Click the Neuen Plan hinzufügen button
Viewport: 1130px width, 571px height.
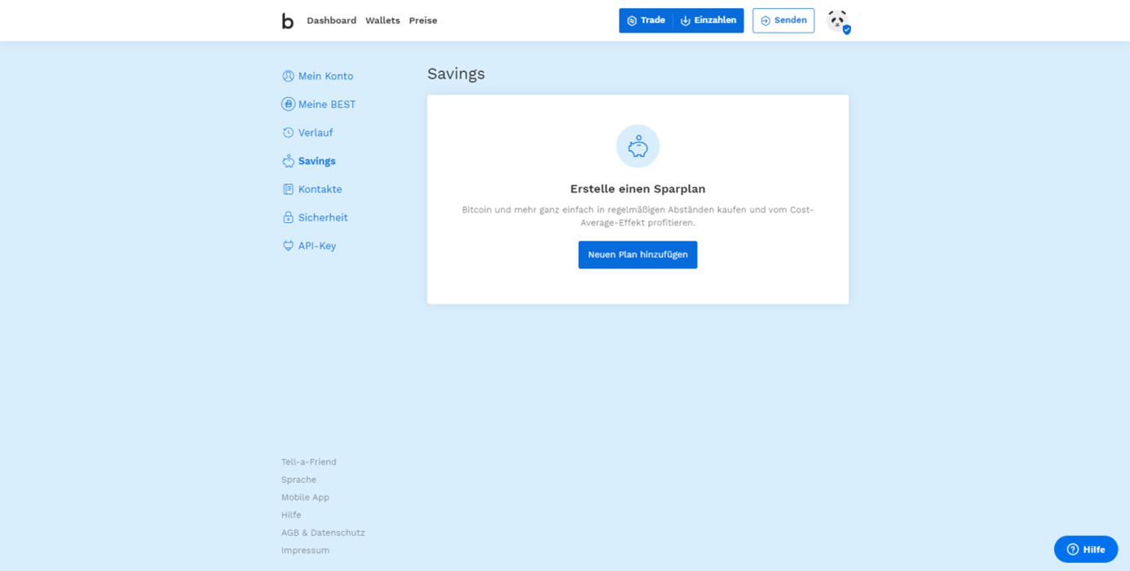(x=638, y=255)
